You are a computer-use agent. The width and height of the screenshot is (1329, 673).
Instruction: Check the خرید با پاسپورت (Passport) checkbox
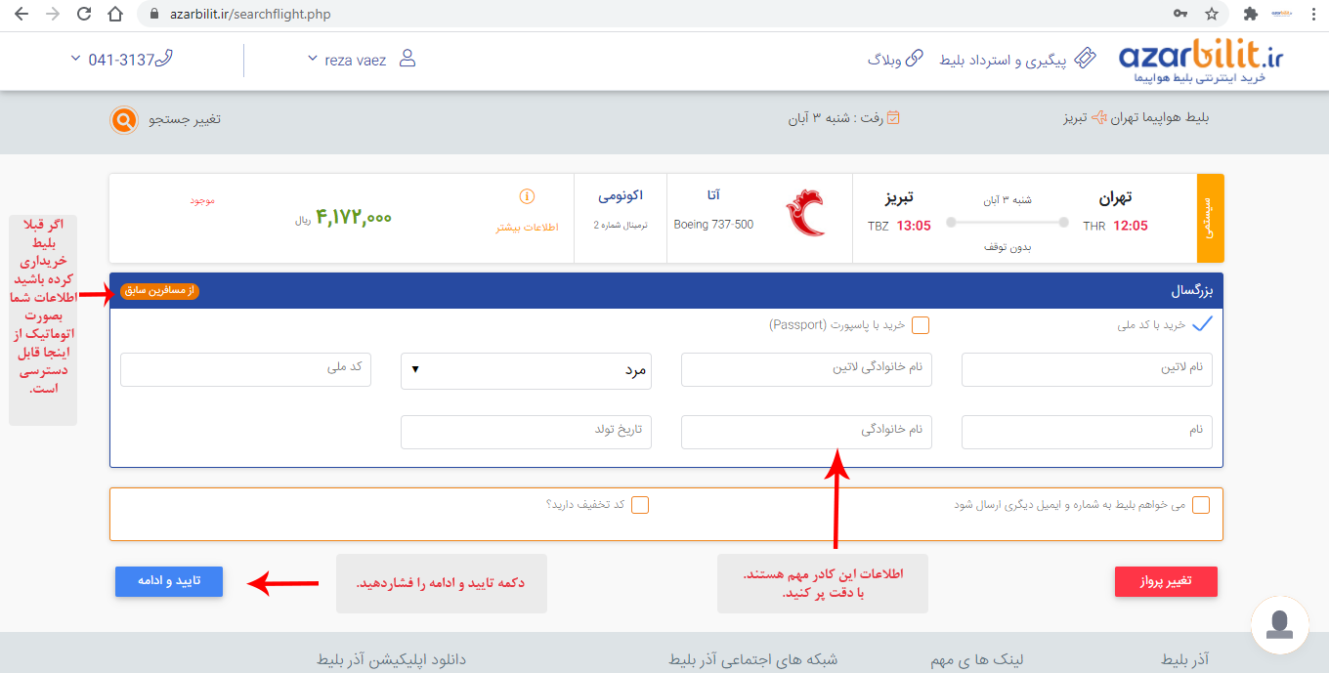click(921, 325)
